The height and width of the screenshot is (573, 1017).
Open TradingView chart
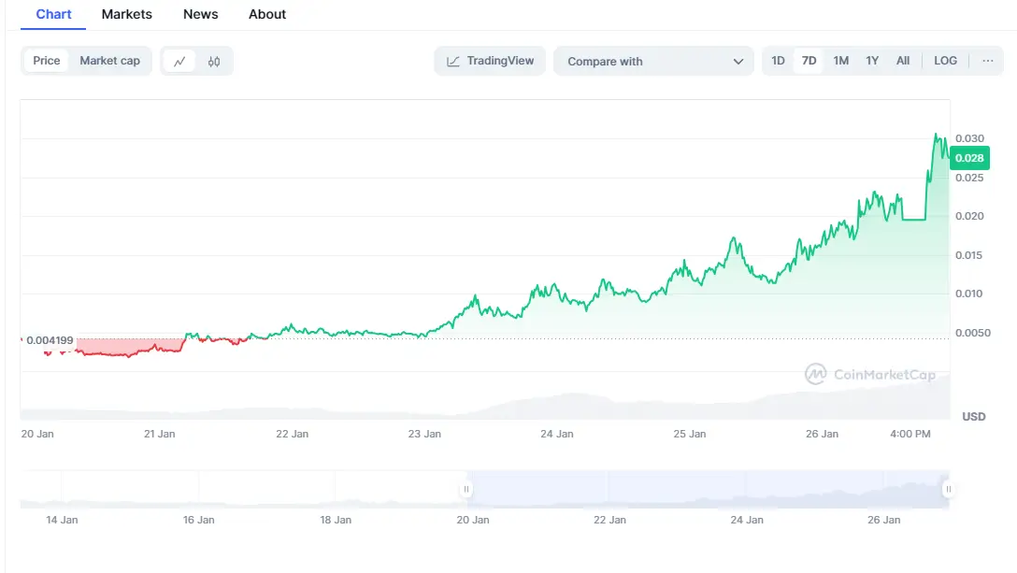click(490, 61)
